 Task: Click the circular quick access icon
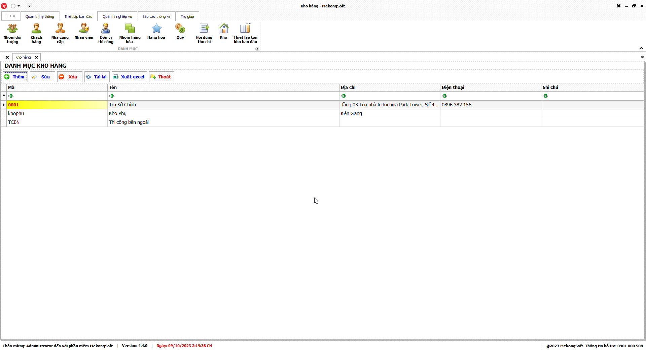(13, 6)
